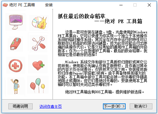Close the installer window
This screenshot has width=158, height=114.
click(149, 5)
